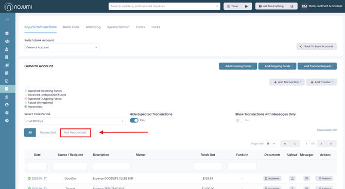Open the 2026-04-27 transaction date link

pos(39,178)
